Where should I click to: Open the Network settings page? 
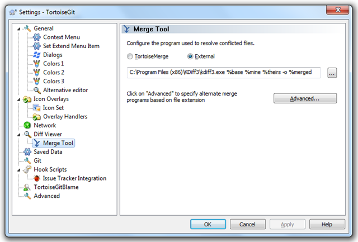pos(45,125)
